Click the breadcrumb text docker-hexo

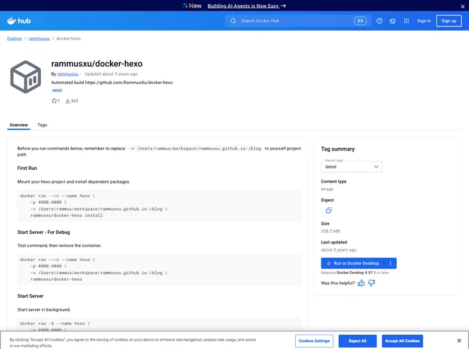coord(68,39)
